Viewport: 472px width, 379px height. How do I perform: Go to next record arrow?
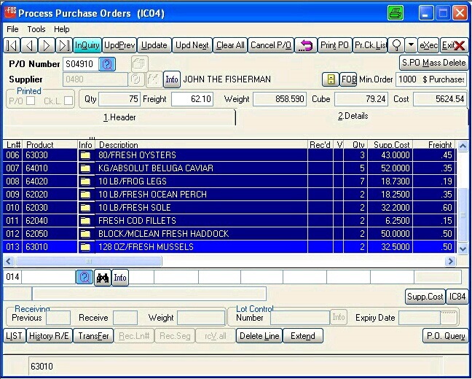point(47,45)
